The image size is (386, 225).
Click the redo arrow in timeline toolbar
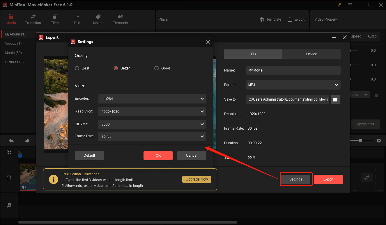27,141
